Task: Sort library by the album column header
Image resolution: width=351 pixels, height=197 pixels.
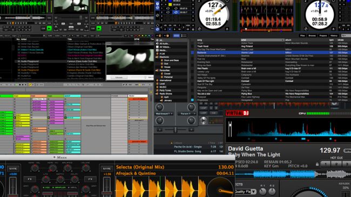Action: coord(288,40)
